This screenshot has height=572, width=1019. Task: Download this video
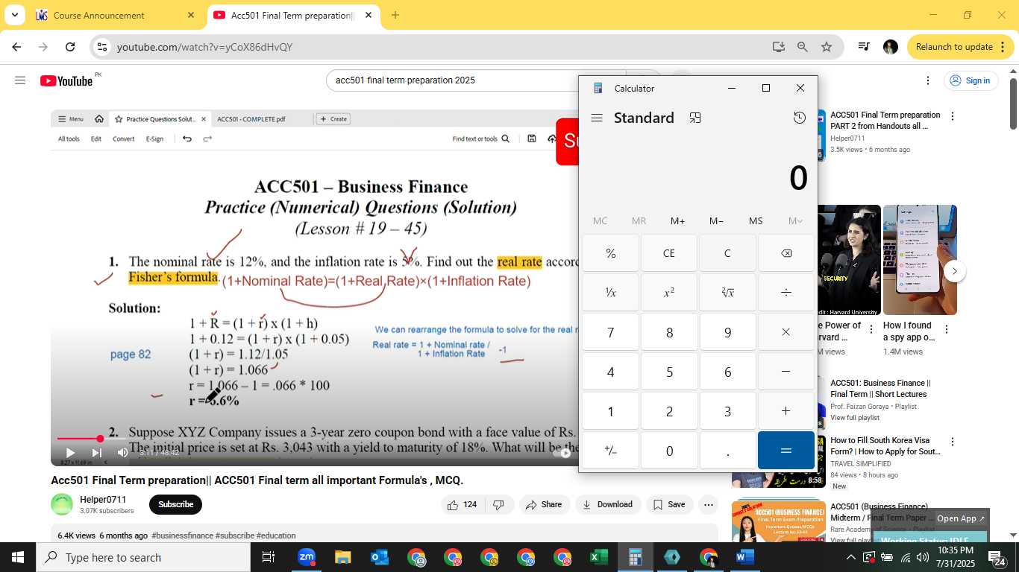(x=607, y=504)
